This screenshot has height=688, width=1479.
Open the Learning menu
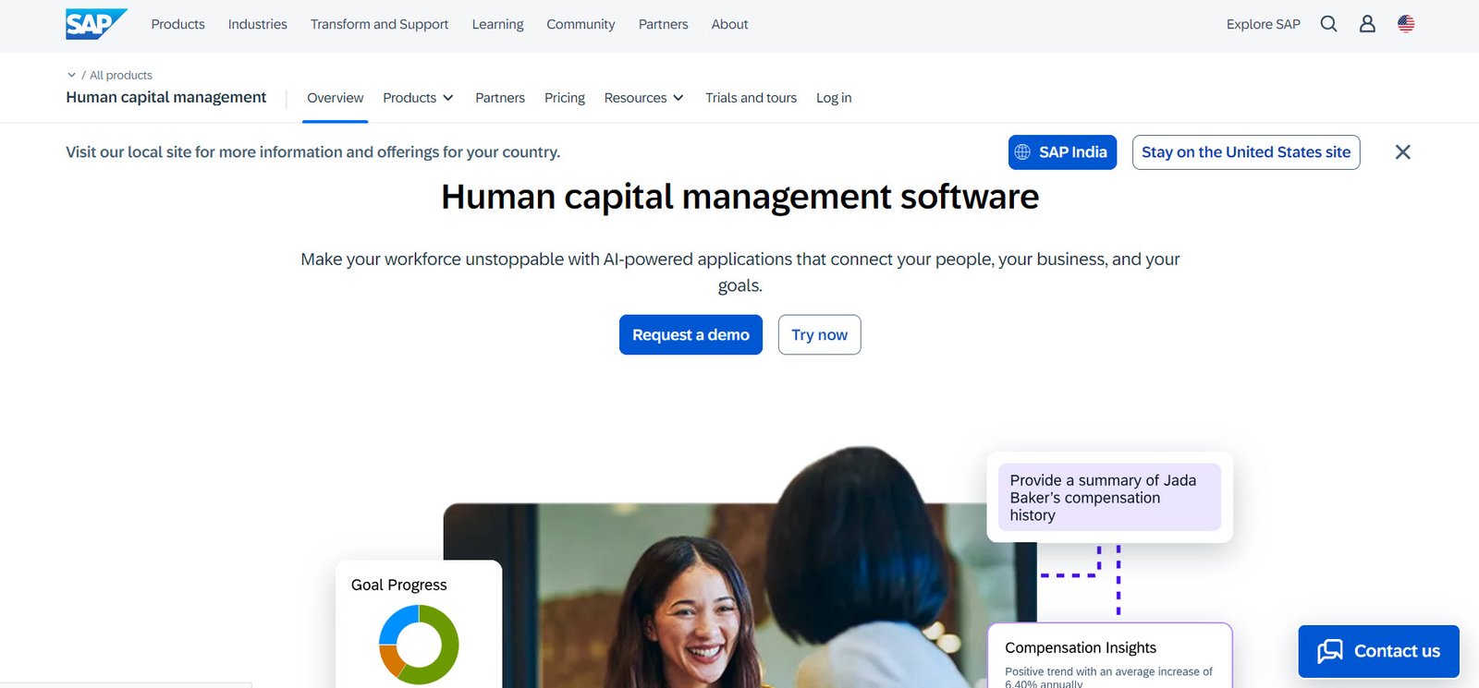(497, 24)
